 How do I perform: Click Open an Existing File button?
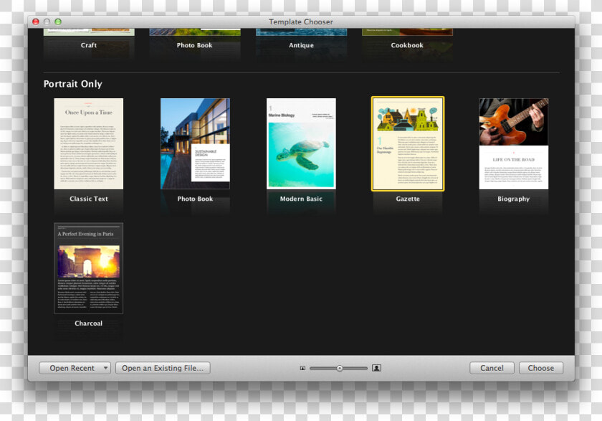(163, 368)
